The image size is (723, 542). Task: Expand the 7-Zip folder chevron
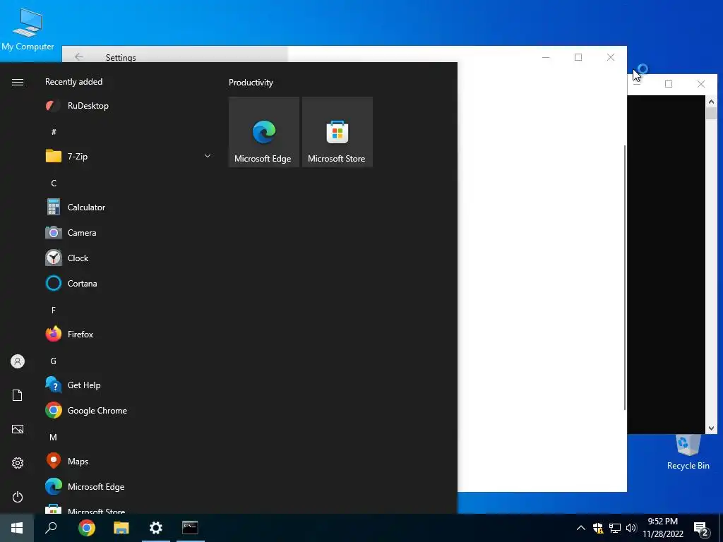(x=208, y=156)
